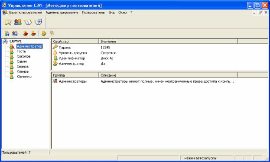Click the Пароль property label
Image resolution: width=270 pixels, height=162 pixels.
(x=65, y=48)
